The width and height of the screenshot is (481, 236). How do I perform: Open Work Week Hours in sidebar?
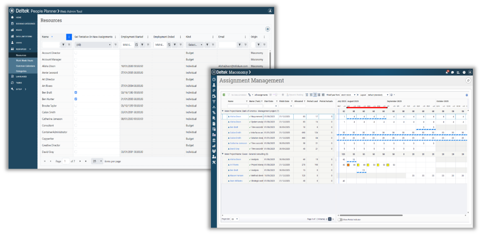(25, 60)
